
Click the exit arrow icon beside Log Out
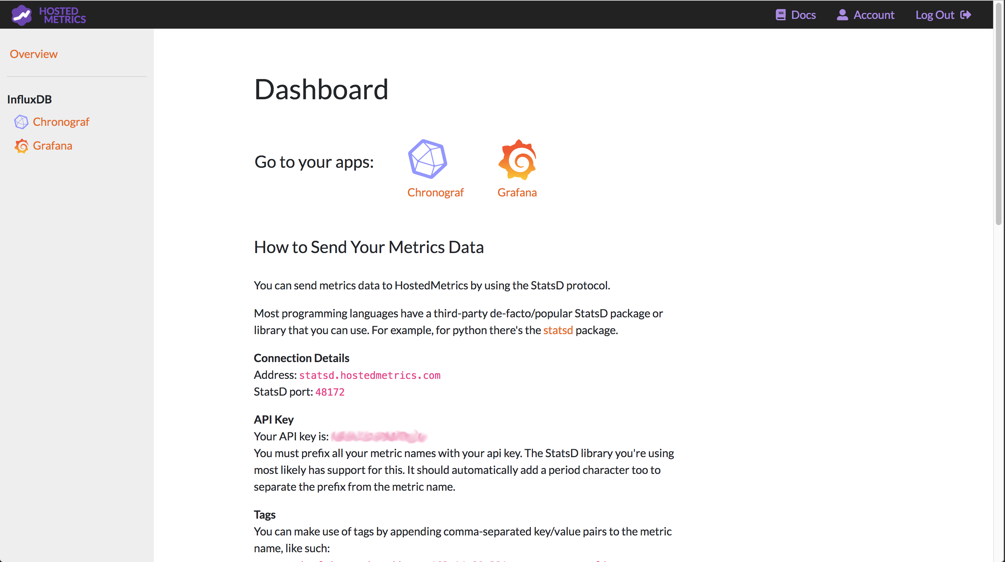(967, 15)
